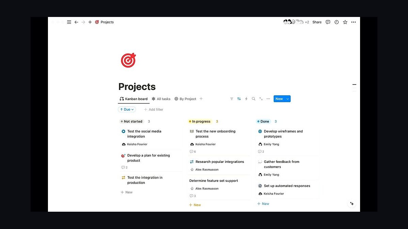408x229 pixels.
Task: Click the Projects breadcrumb in top bar
Action: pos(104,22)
